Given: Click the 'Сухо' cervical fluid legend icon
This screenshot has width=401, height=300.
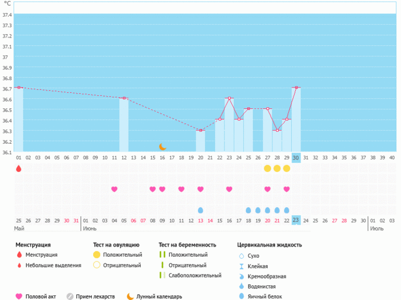Looking at the screenshot, I should [x=241, y=256].
